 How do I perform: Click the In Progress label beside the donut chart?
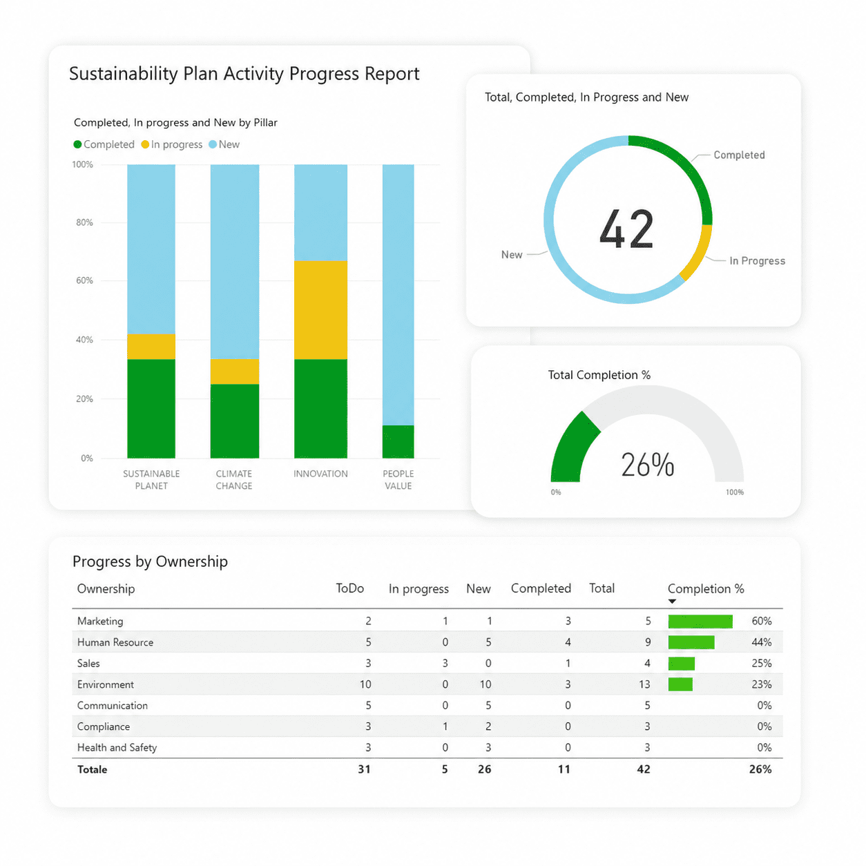758,261
